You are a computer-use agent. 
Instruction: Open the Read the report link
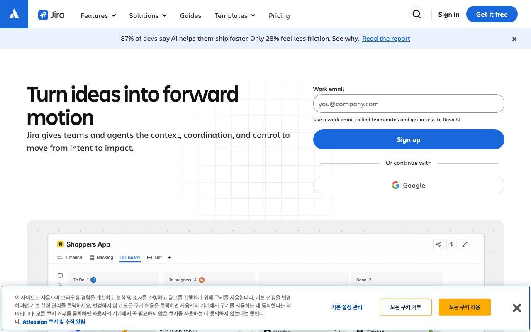click(386, 39)
